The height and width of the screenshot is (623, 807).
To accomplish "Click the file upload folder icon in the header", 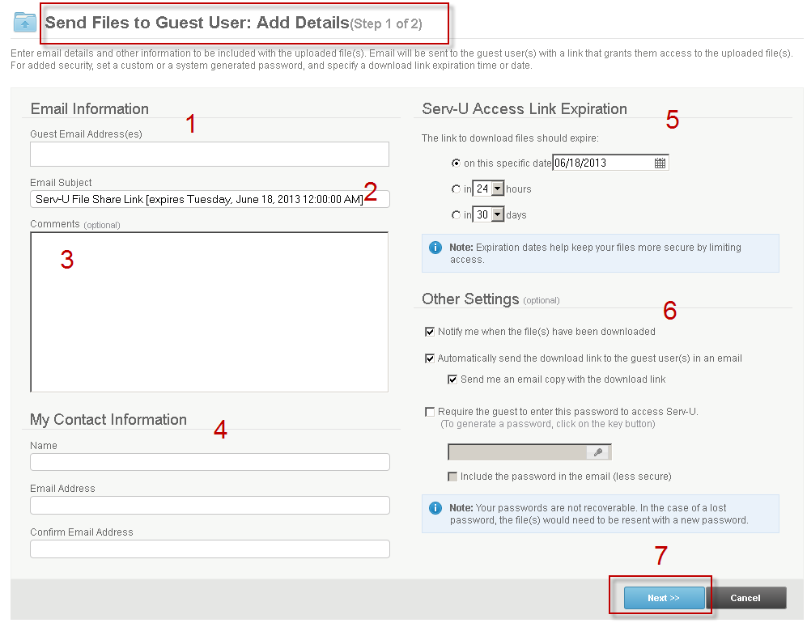I will [x=23, y=22].
